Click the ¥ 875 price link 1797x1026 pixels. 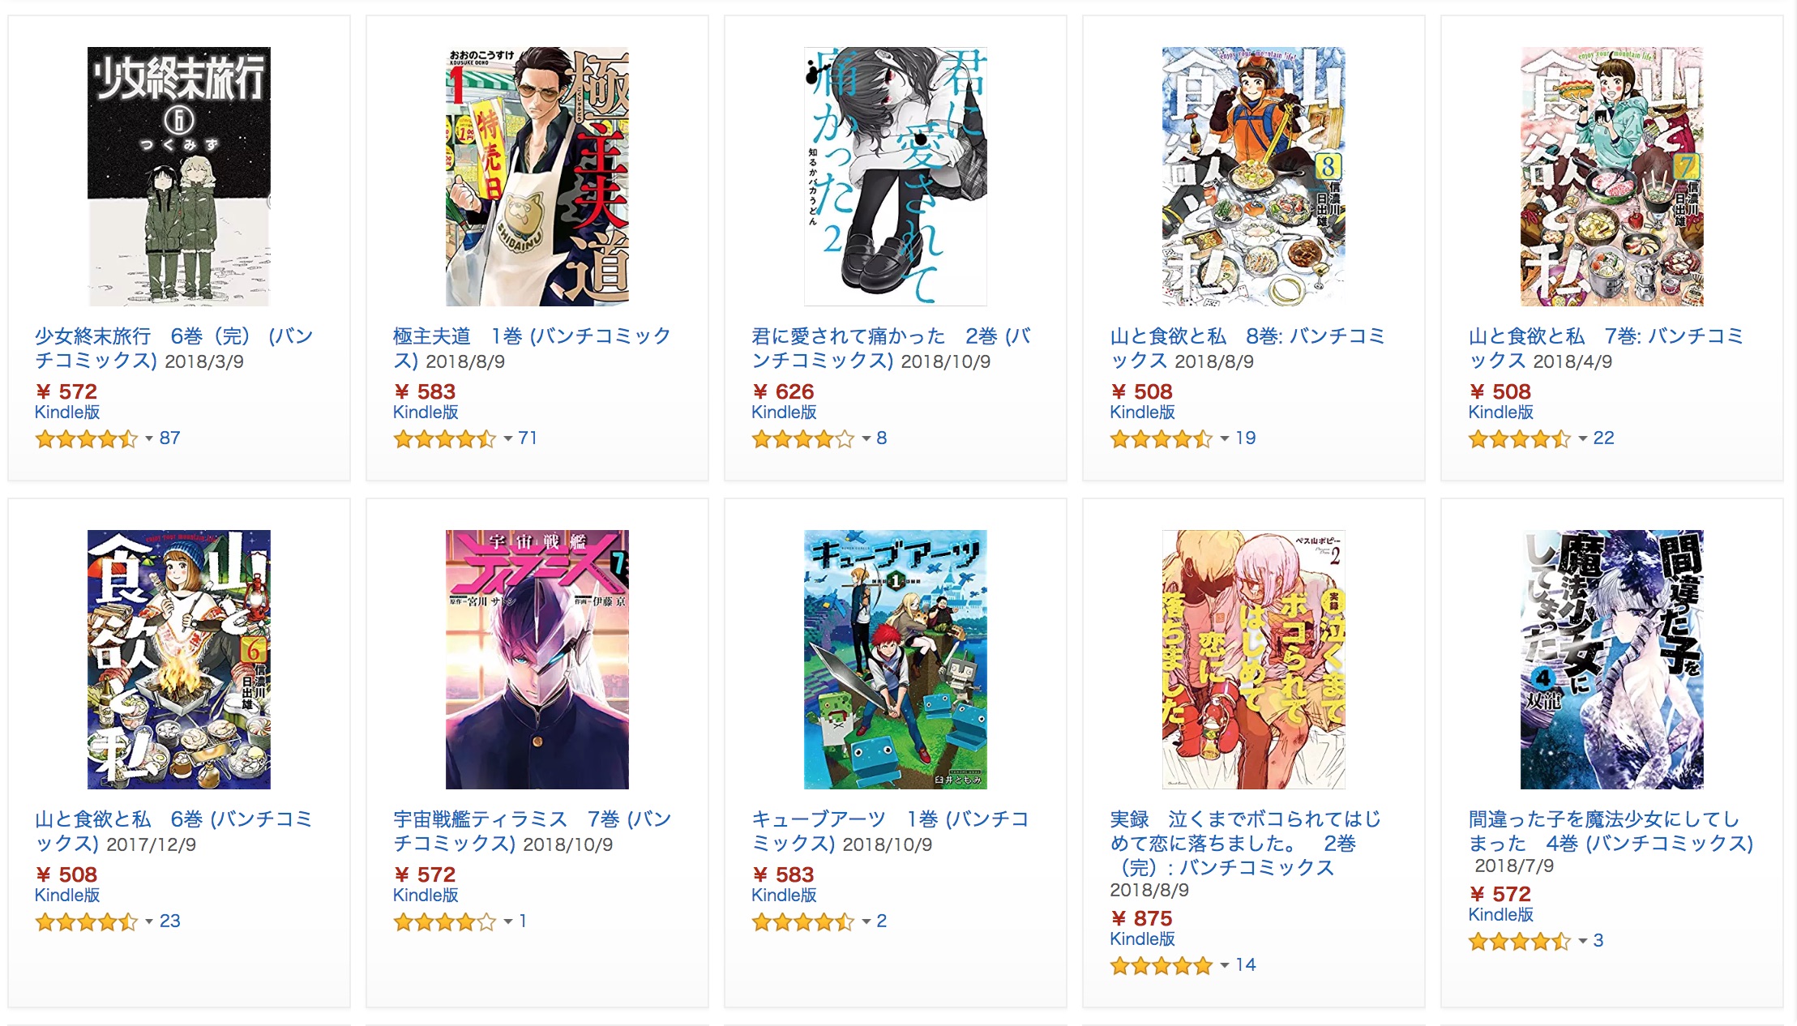(x=1141, y=918)
